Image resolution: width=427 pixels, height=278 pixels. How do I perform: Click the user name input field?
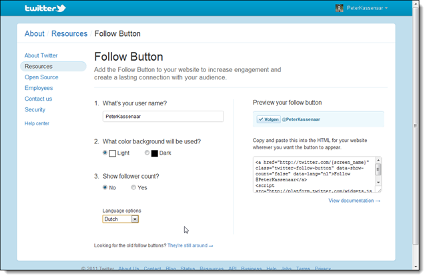(163, 117)
